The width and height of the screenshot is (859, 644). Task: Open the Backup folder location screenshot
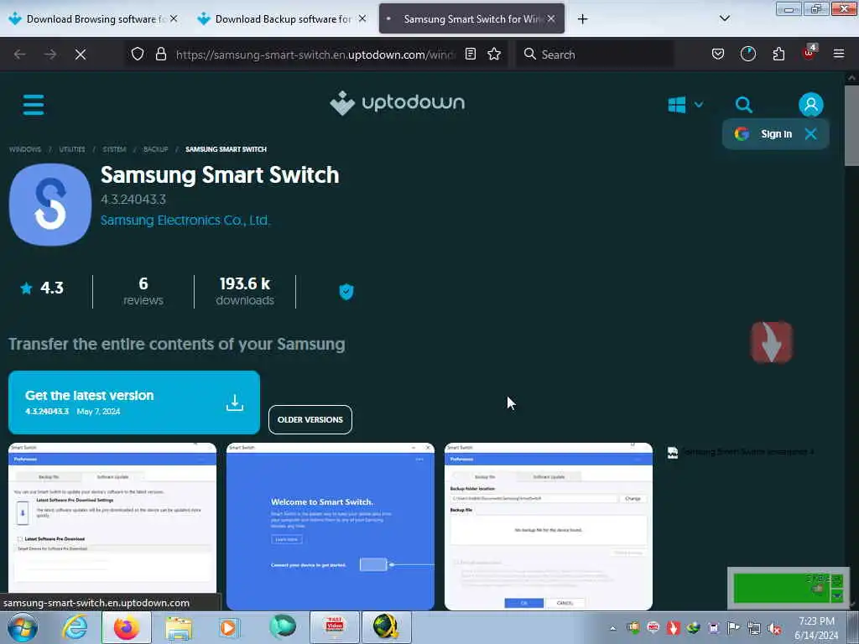(549, 526)
